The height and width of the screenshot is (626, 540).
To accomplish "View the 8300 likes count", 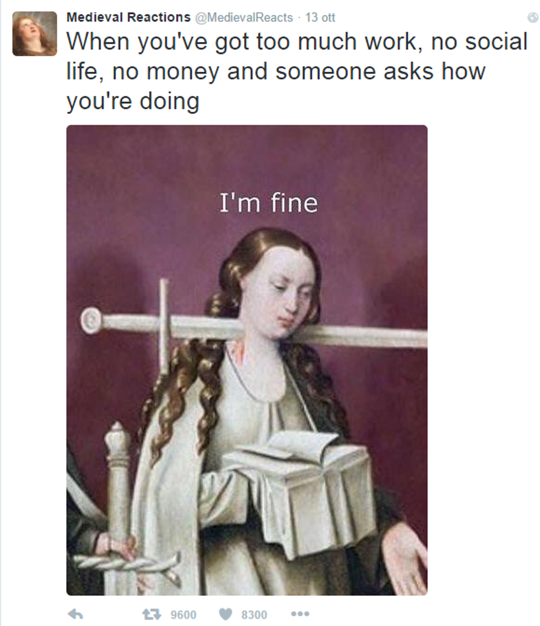I will (x=254, y=614).
